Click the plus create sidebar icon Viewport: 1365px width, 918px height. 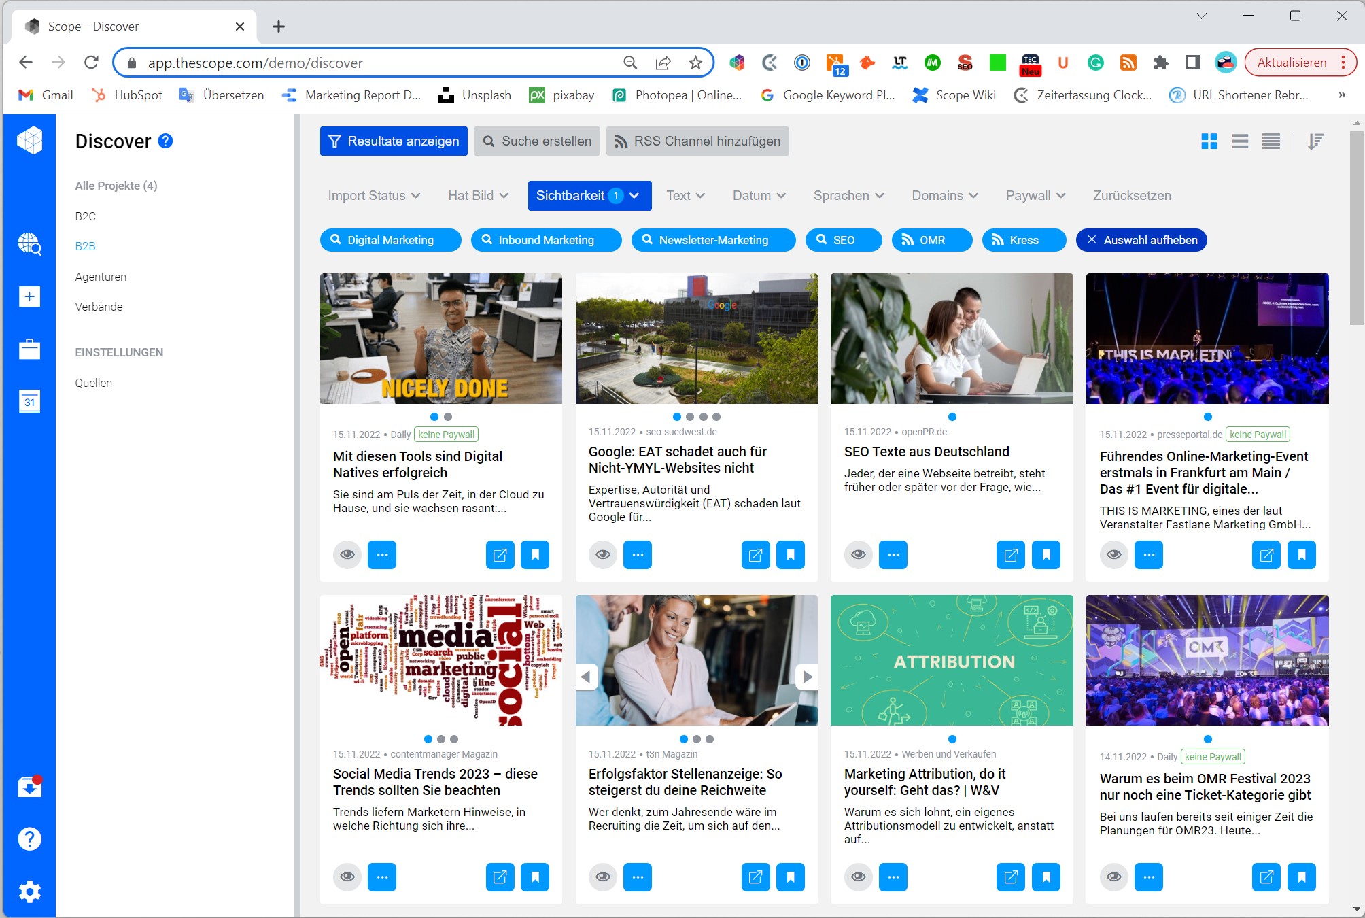click(29, 296)
